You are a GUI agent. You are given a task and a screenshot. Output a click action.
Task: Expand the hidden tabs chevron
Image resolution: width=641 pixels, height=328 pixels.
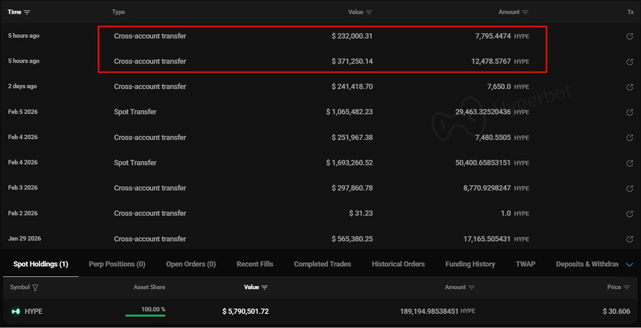pyautogui.click(x=629, y=264)
